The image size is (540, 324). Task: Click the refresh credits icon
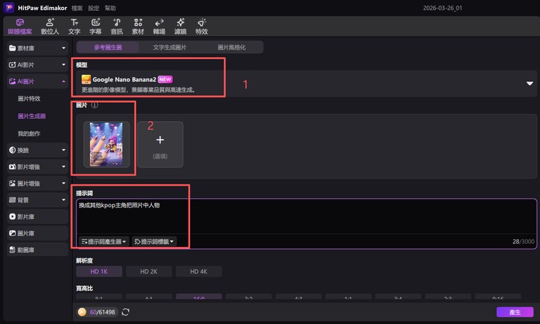(x=126, y=312)
